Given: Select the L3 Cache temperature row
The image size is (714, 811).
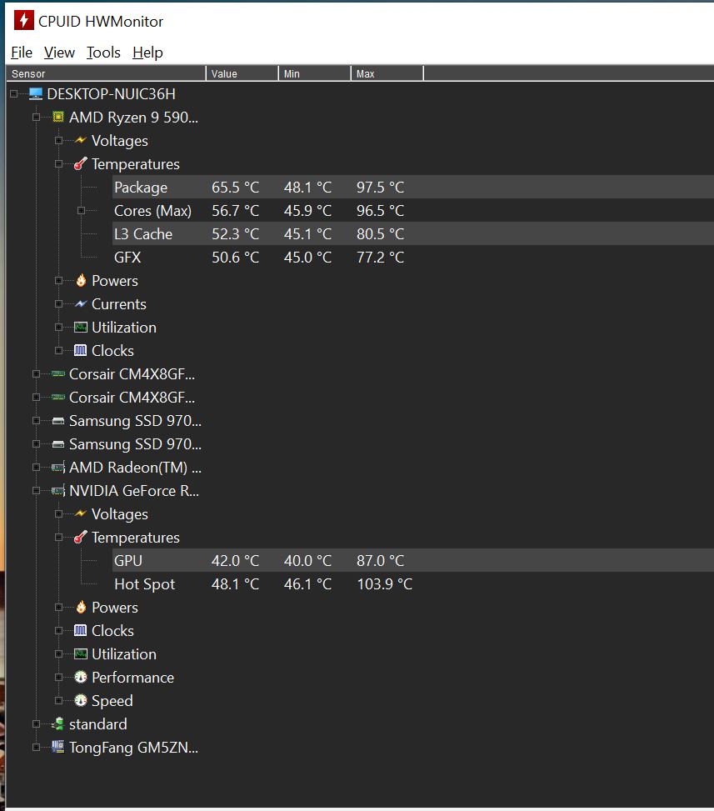Looking at the screenshot, I should [x=412, y=233].
